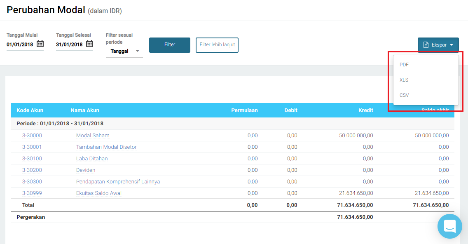The height and width of the screenshot is (244, 468).
Task: Open account code 3-30001 link
Action: click(32, 147)
